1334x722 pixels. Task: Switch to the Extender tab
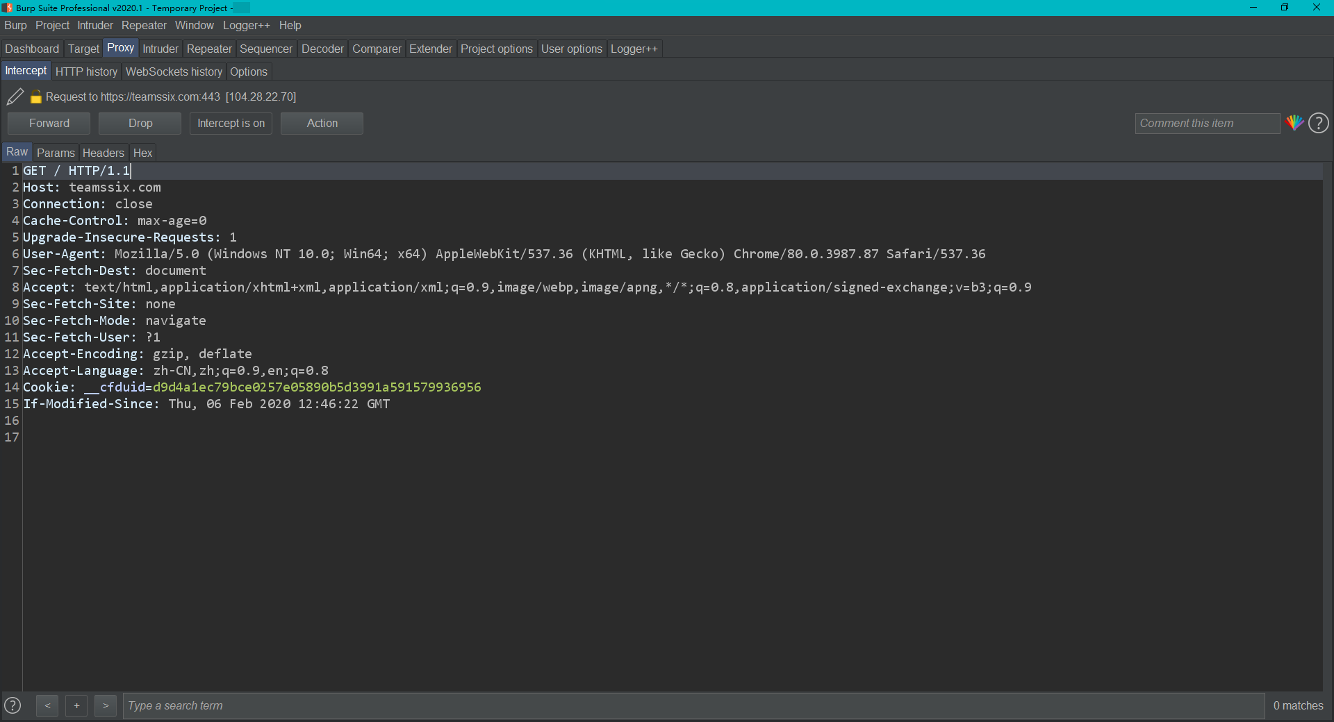pos(431,49)
